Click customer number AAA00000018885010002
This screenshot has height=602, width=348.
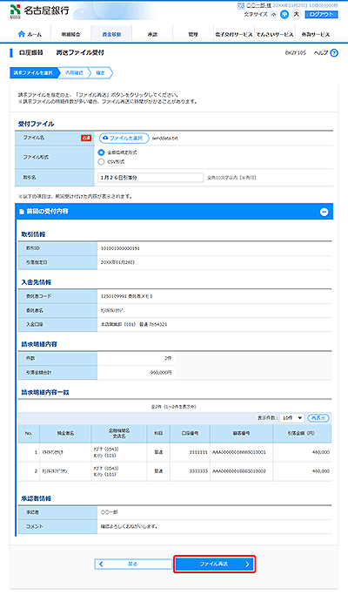[x=241, y=471]
